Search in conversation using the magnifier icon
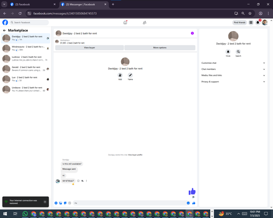273x218 pixels. click(238, 52)
